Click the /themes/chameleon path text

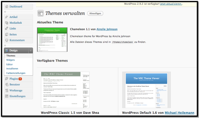click(122, 42)
